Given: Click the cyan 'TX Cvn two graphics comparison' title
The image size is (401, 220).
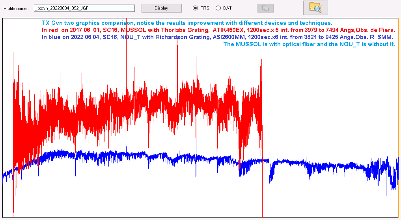Looking at the screenshot, I should (x=187, y=23).
